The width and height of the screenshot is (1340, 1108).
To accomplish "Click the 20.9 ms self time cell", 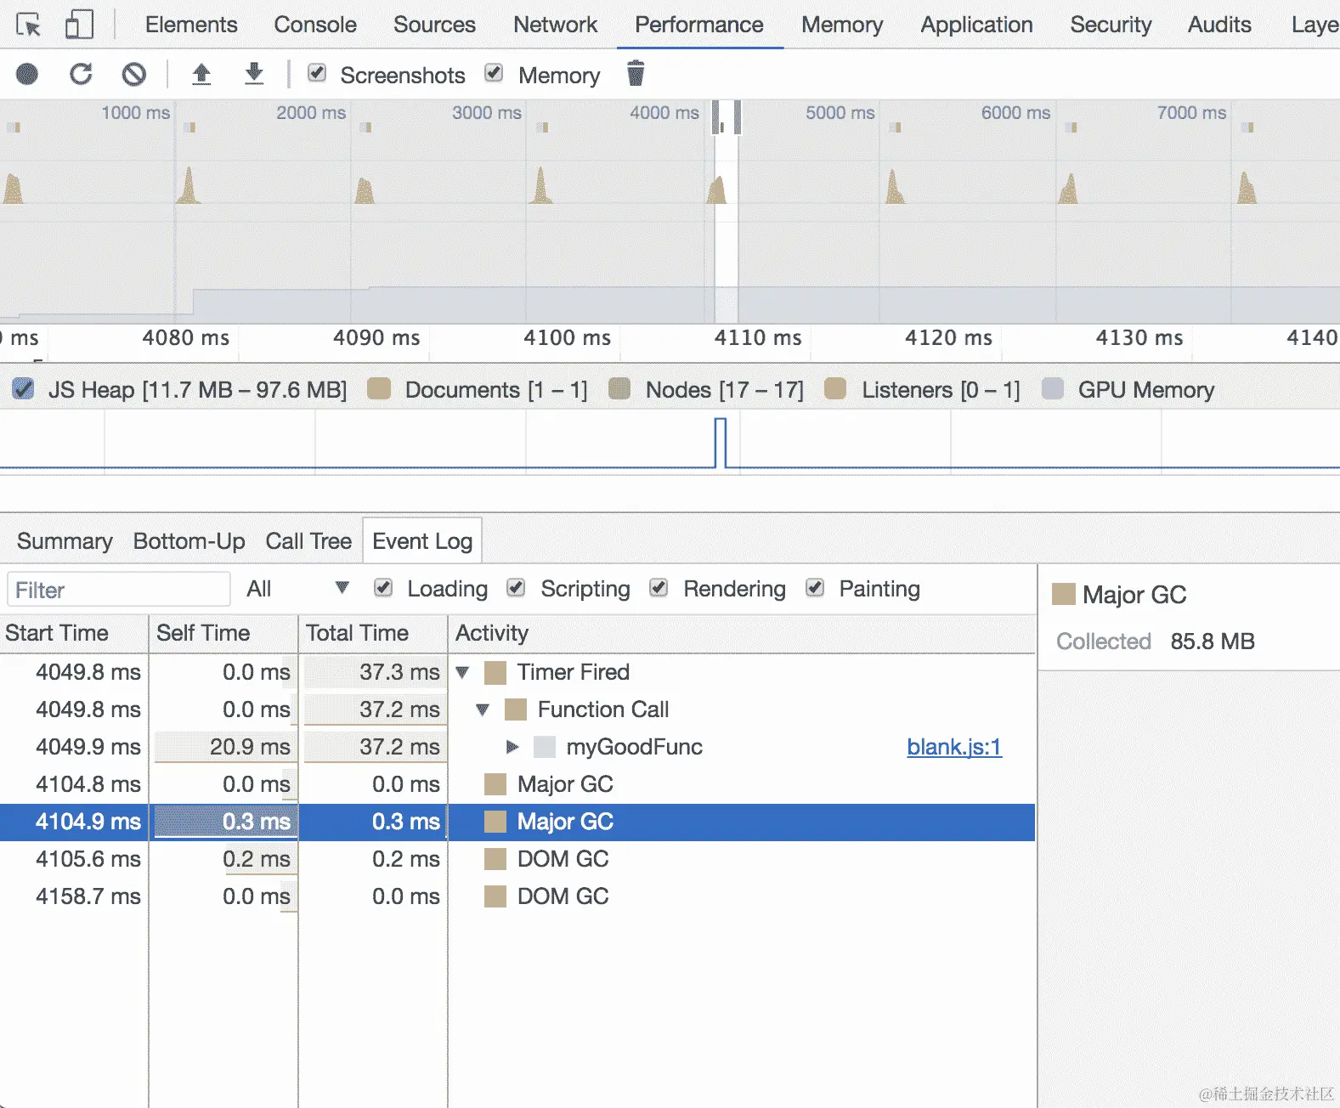I will (223, 748).
